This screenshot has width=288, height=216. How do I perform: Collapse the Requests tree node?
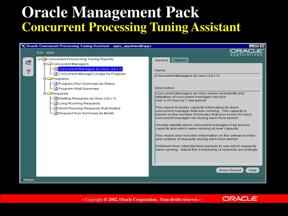click(45, 93)
